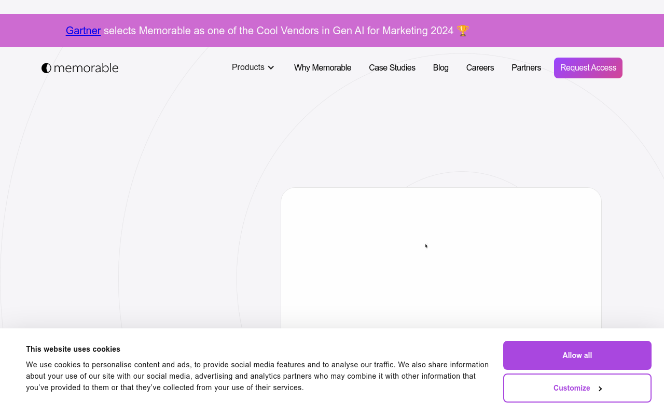Screen dimensions: 664x415
Task: Open Why Memorable page
Action: (323, 68)
